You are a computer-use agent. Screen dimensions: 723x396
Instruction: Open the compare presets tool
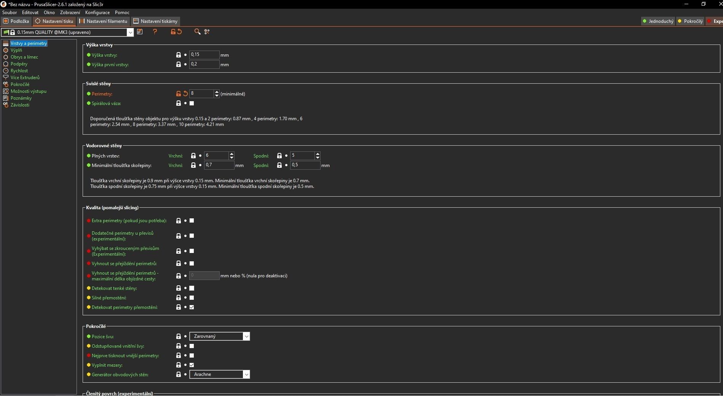[207, 32]
